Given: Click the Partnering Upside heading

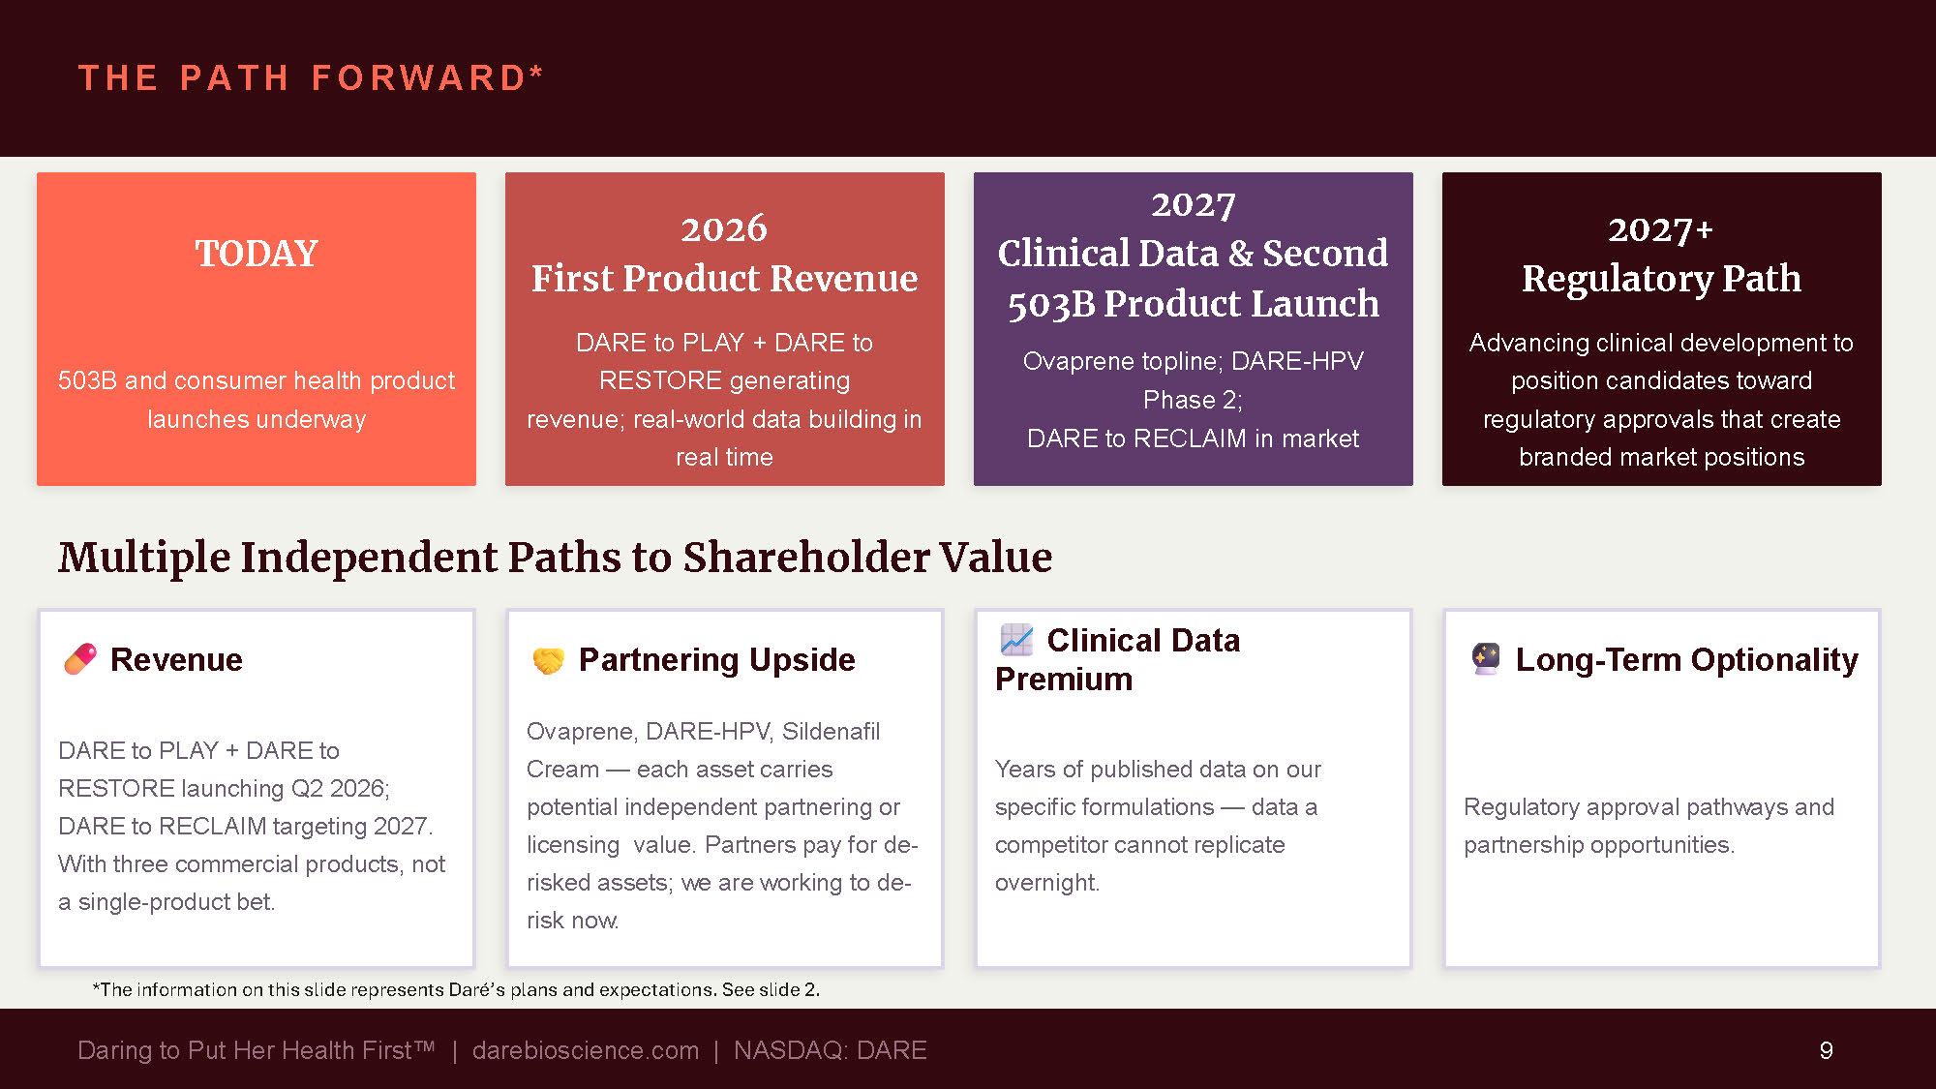Looking at the screenshot, I should pyautogui.click(x=716, y=660).
